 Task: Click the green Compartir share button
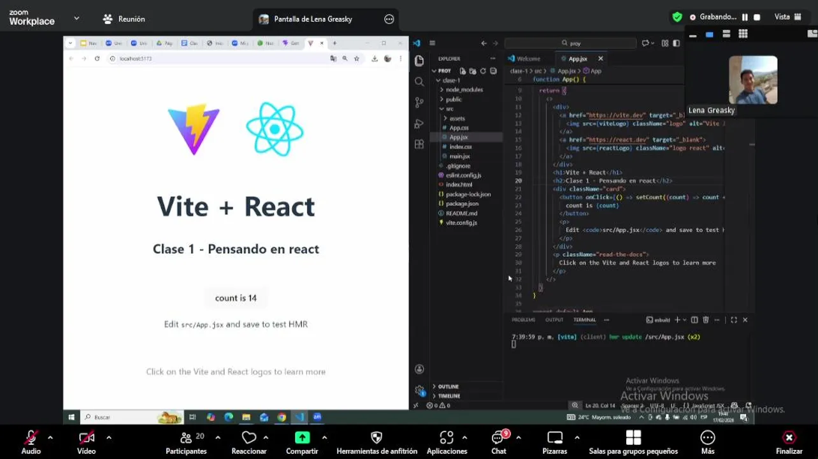[x=302, y=442]
